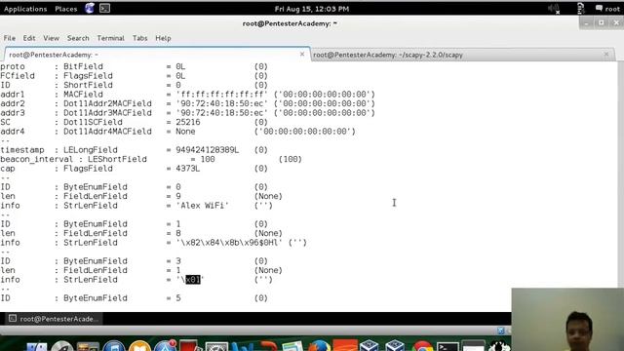
Task: Click the beacon_interval default (100)
Action: tap(291, 159)
